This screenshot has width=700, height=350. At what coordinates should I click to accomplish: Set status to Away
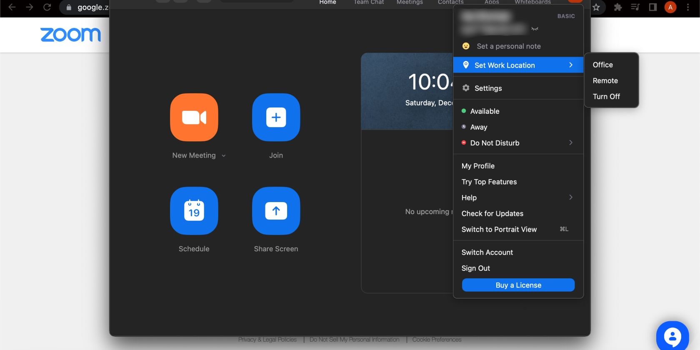[x=478, y=127]
